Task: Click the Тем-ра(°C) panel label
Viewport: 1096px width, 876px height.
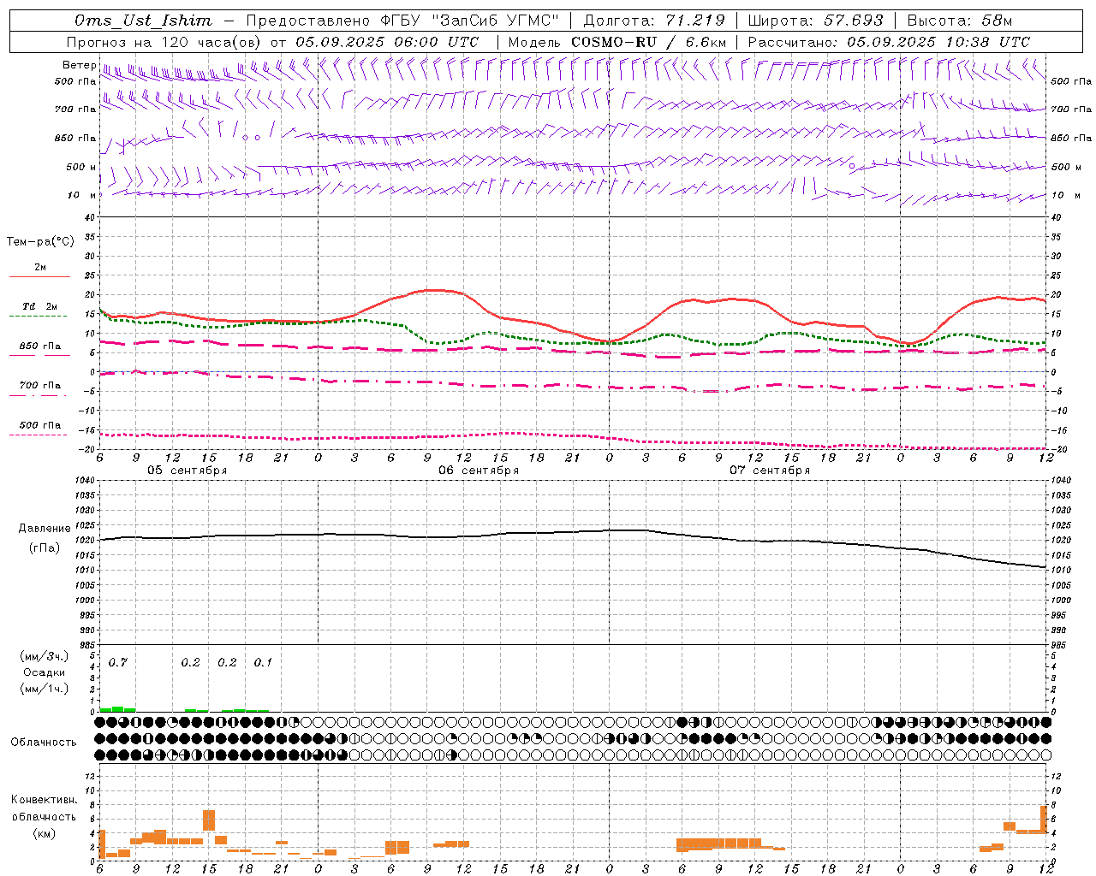Action: coord(40,242)
